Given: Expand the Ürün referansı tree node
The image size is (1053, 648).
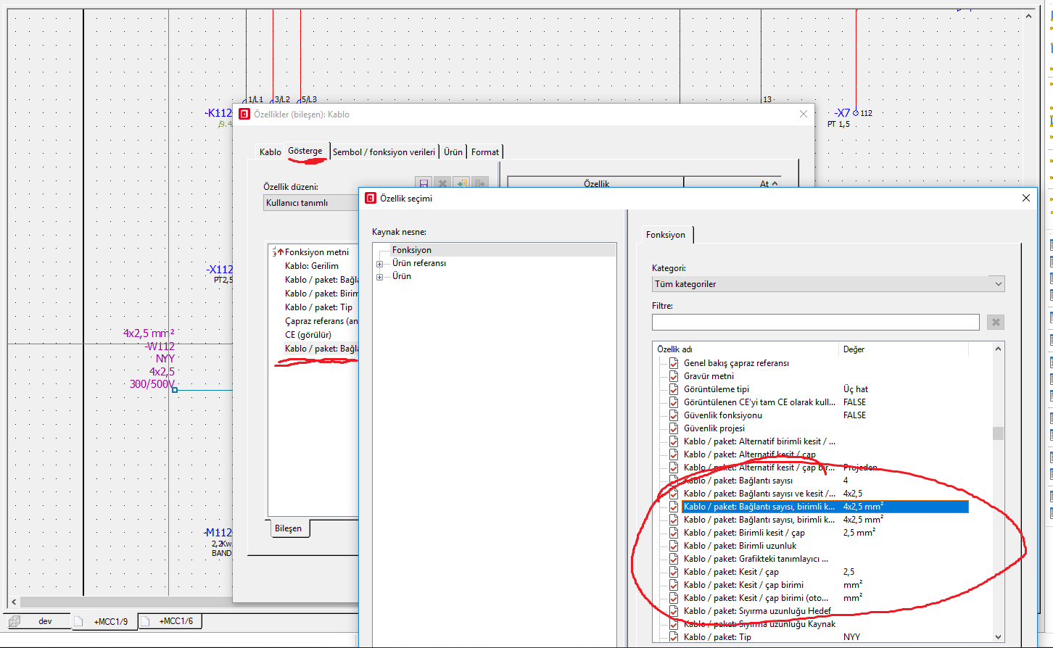Looking at the screenshot, I should [379, 264].
